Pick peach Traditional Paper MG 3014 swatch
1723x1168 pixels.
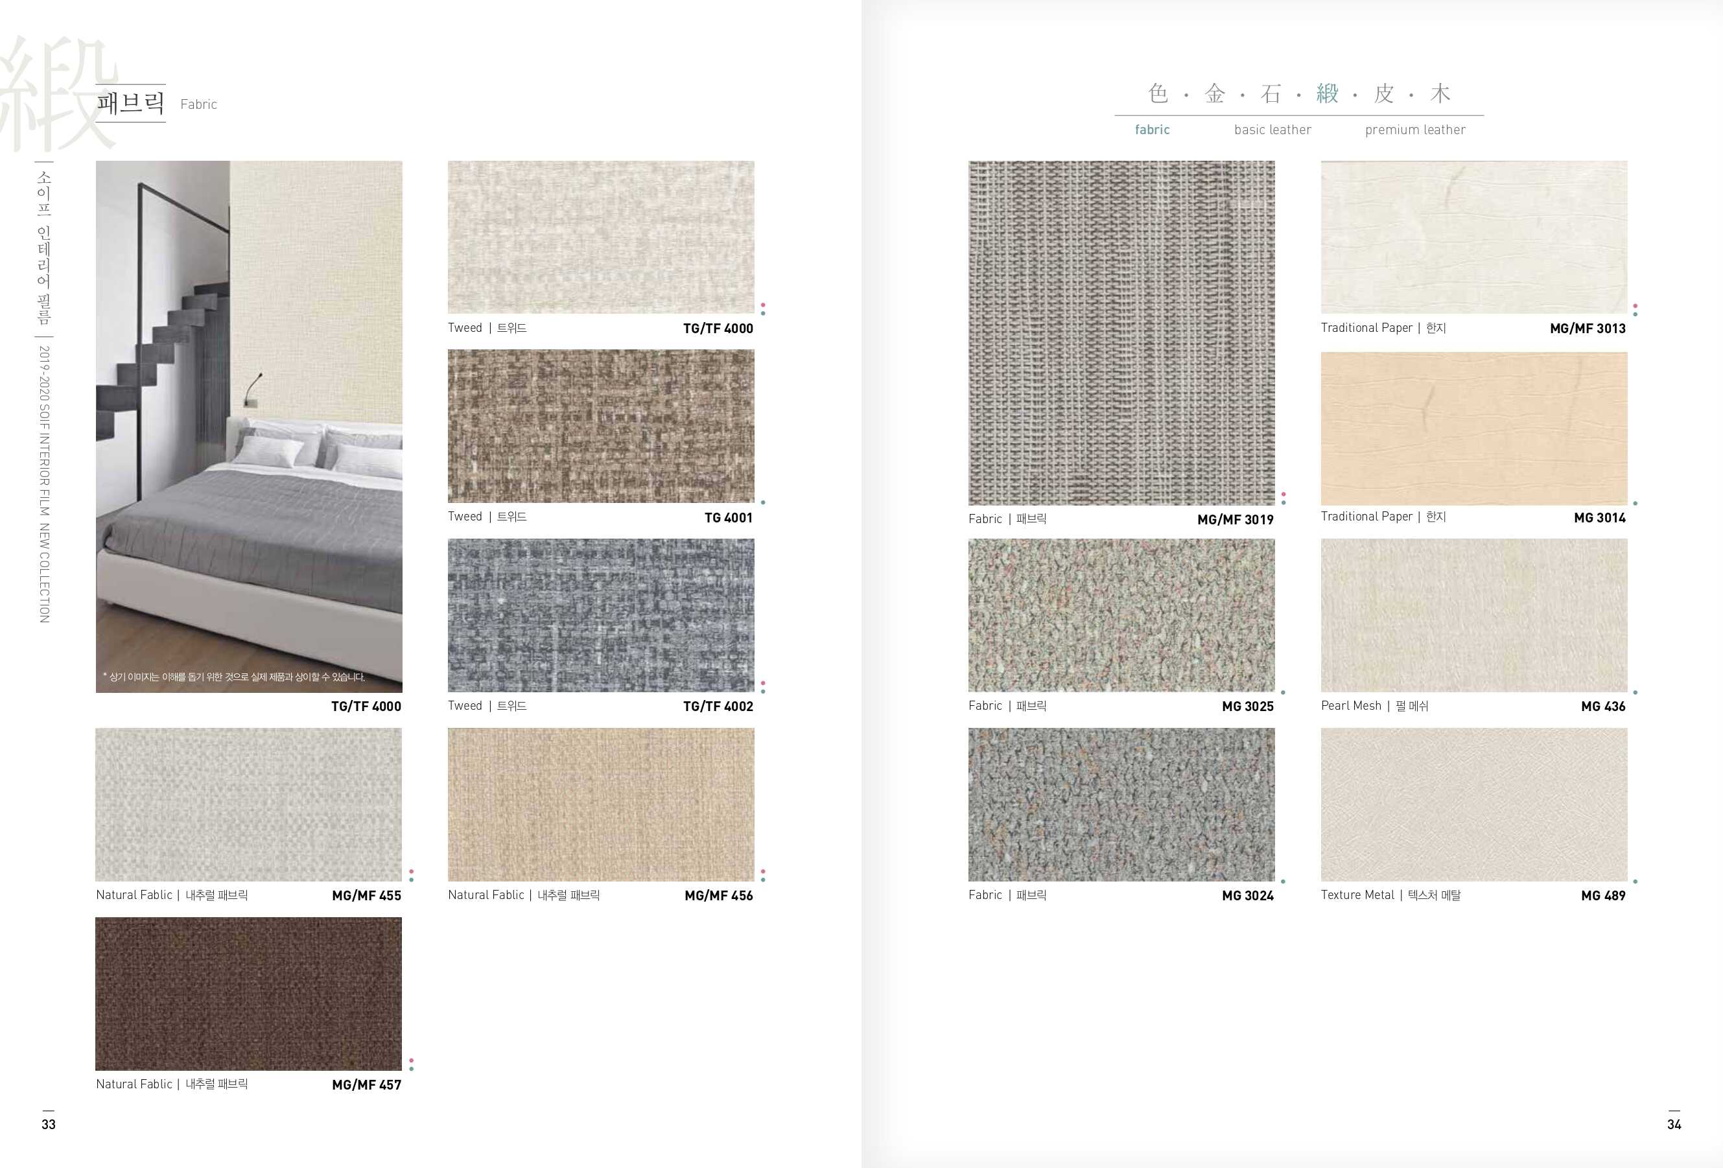click(x=1474, y=428)
